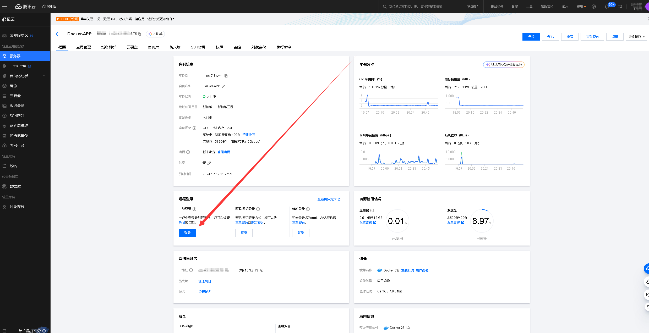
Task: Open the hamburger menu at top left
Action: (4, 7)
